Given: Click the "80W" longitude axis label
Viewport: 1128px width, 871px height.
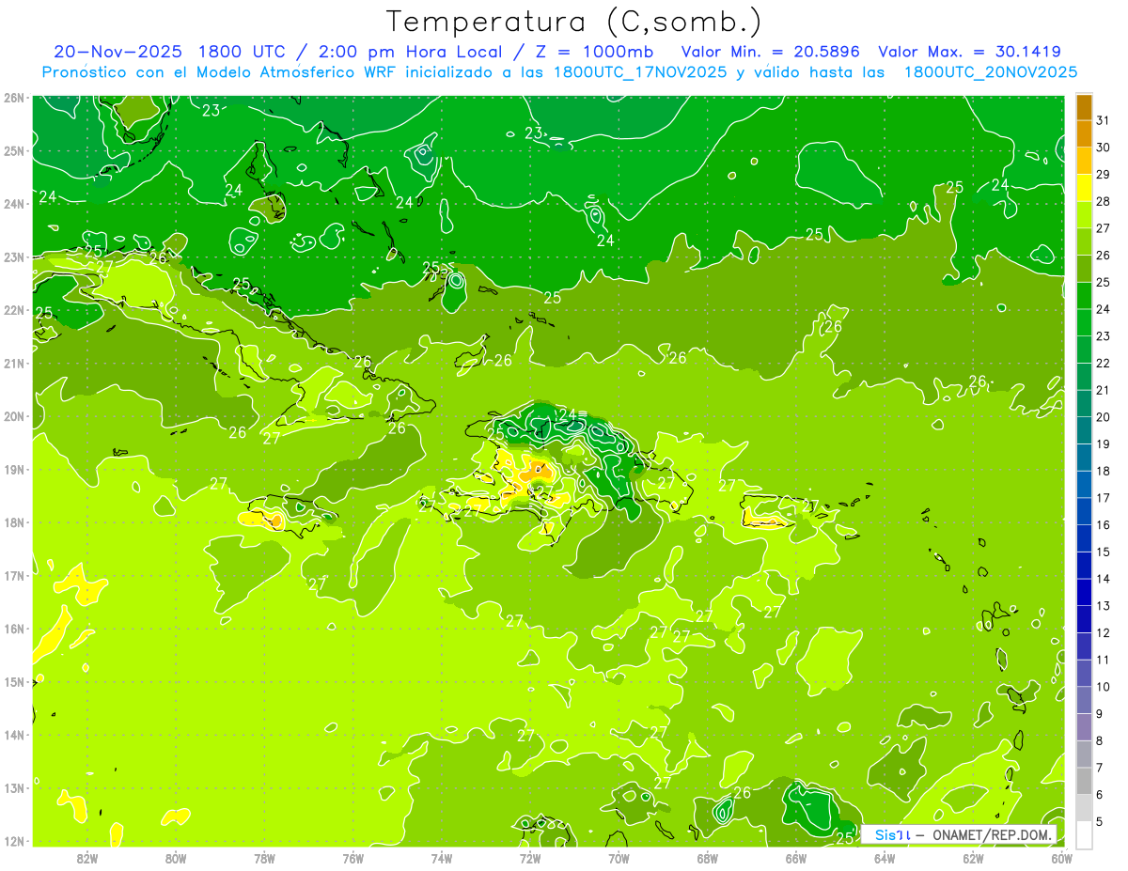Looking at the screenshot, I should click(176, 858).
